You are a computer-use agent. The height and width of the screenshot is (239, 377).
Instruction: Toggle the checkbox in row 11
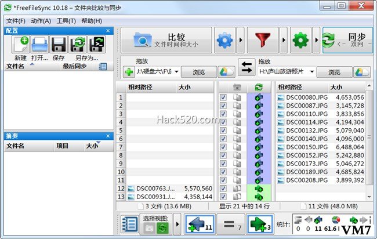pyautogui.click(x=223, y=180)
